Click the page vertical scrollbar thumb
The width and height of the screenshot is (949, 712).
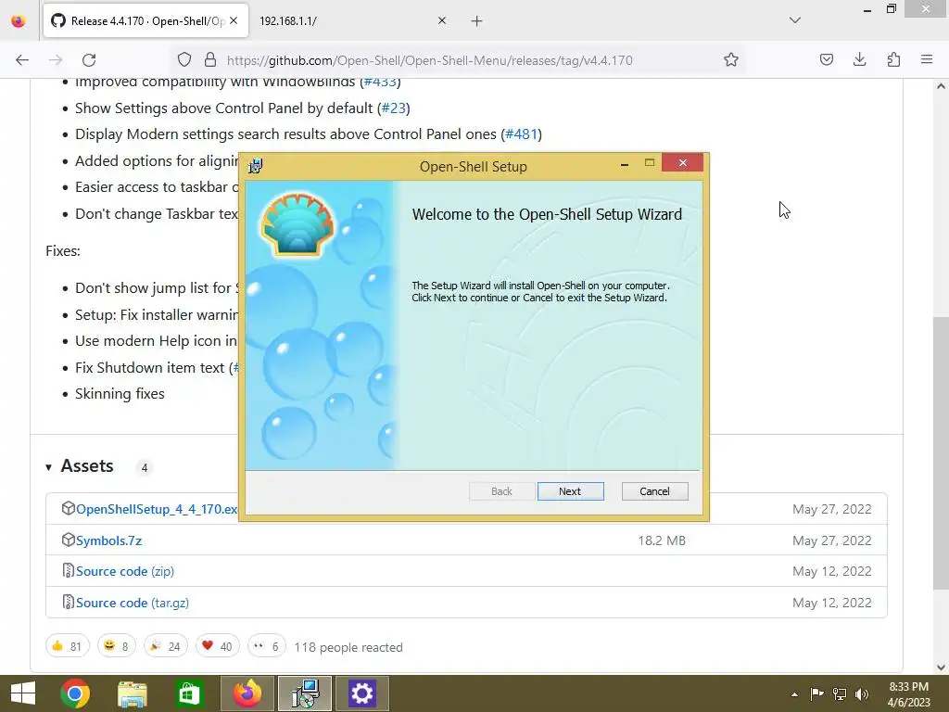click(941, 452)
